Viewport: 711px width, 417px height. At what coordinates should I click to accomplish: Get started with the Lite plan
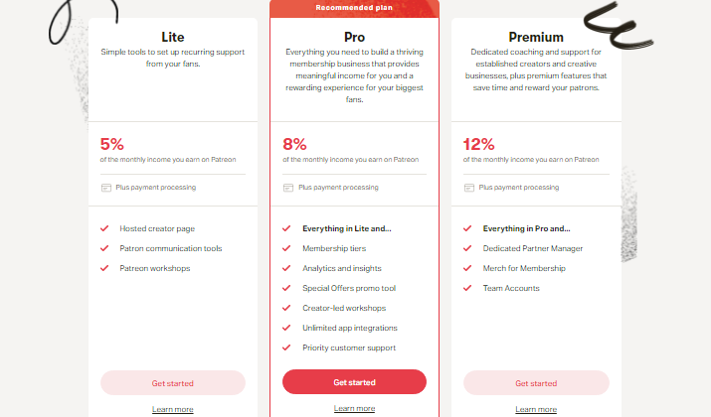click(x=173, y=383)
